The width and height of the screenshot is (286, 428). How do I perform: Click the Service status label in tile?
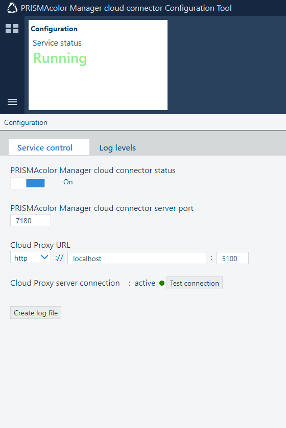[57, 43]
